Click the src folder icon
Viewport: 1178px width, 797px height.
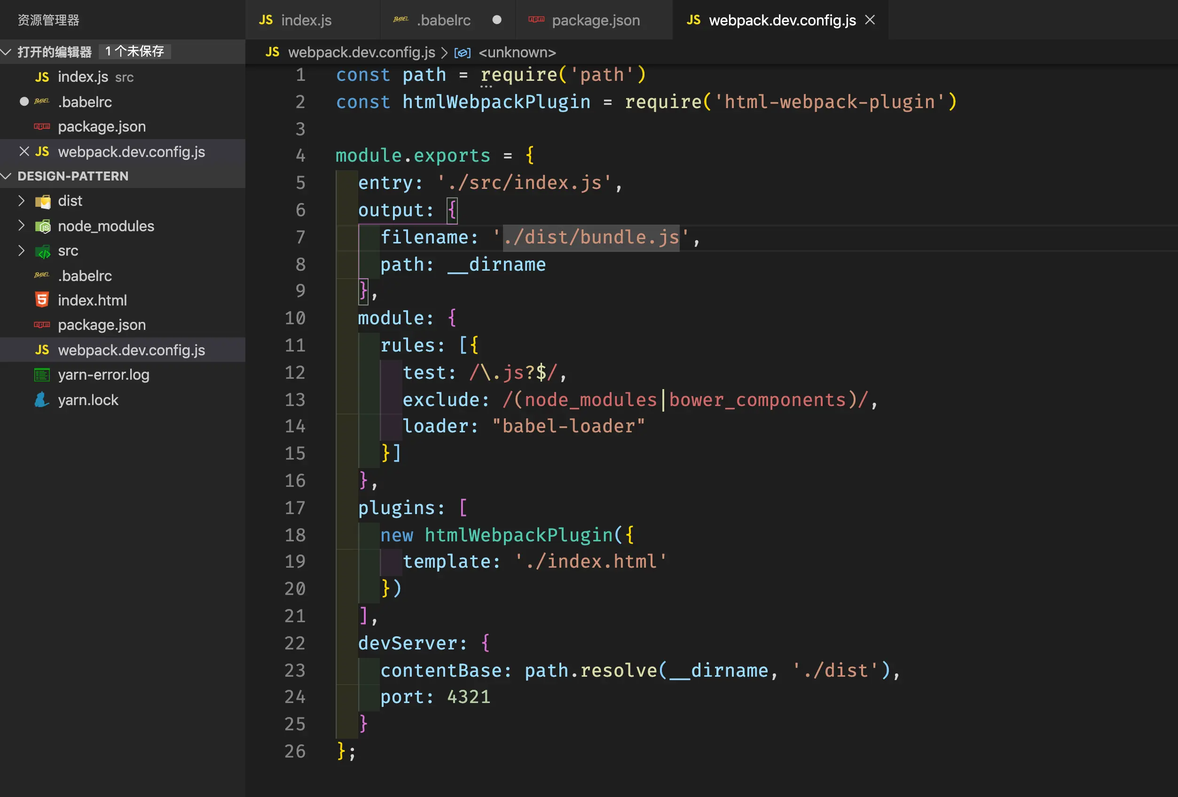point(43,251)
